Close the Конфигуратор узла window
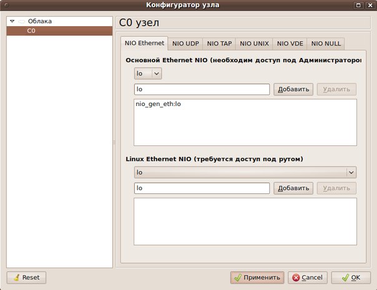 [370, 5]
